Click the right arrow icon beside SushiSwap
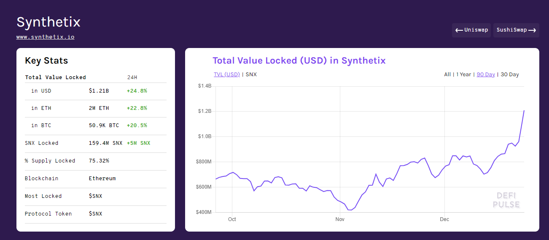 click(532, 30)
